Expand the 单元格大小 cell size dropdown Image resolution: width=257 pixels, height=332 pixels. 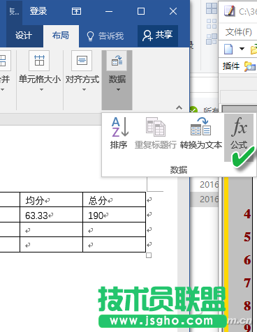point(40,72)
